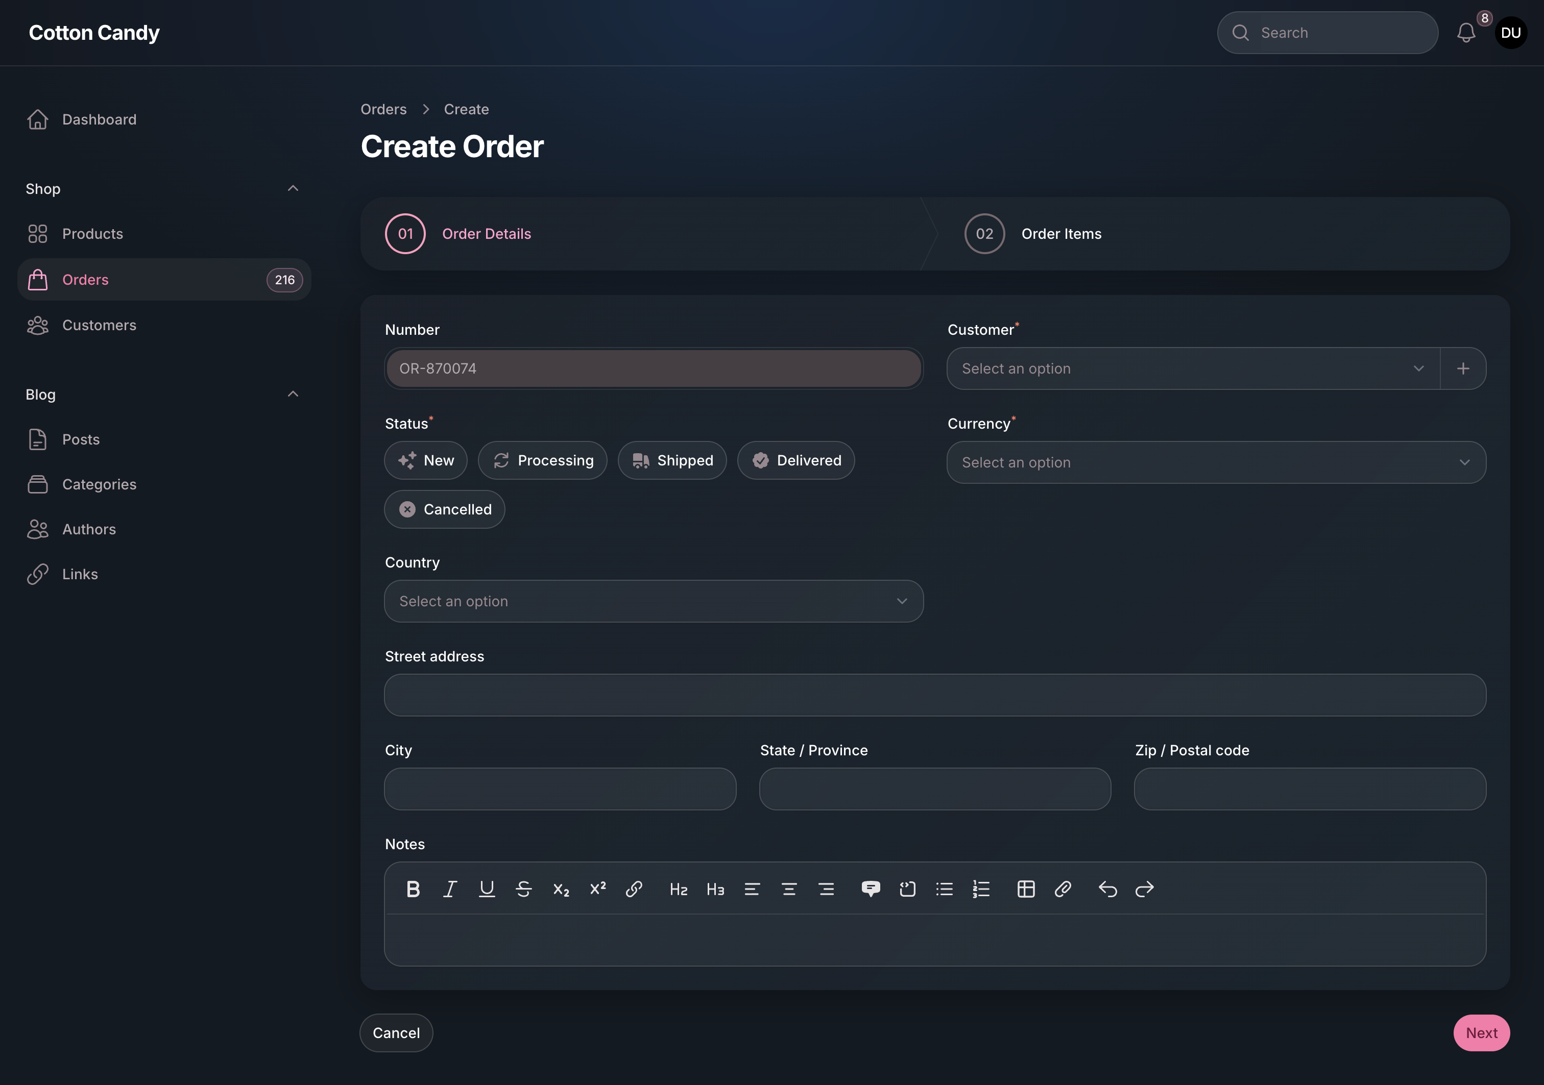Select the Cancelled order status
The image size is (1544, 1085).
click(x=444, y=509)
